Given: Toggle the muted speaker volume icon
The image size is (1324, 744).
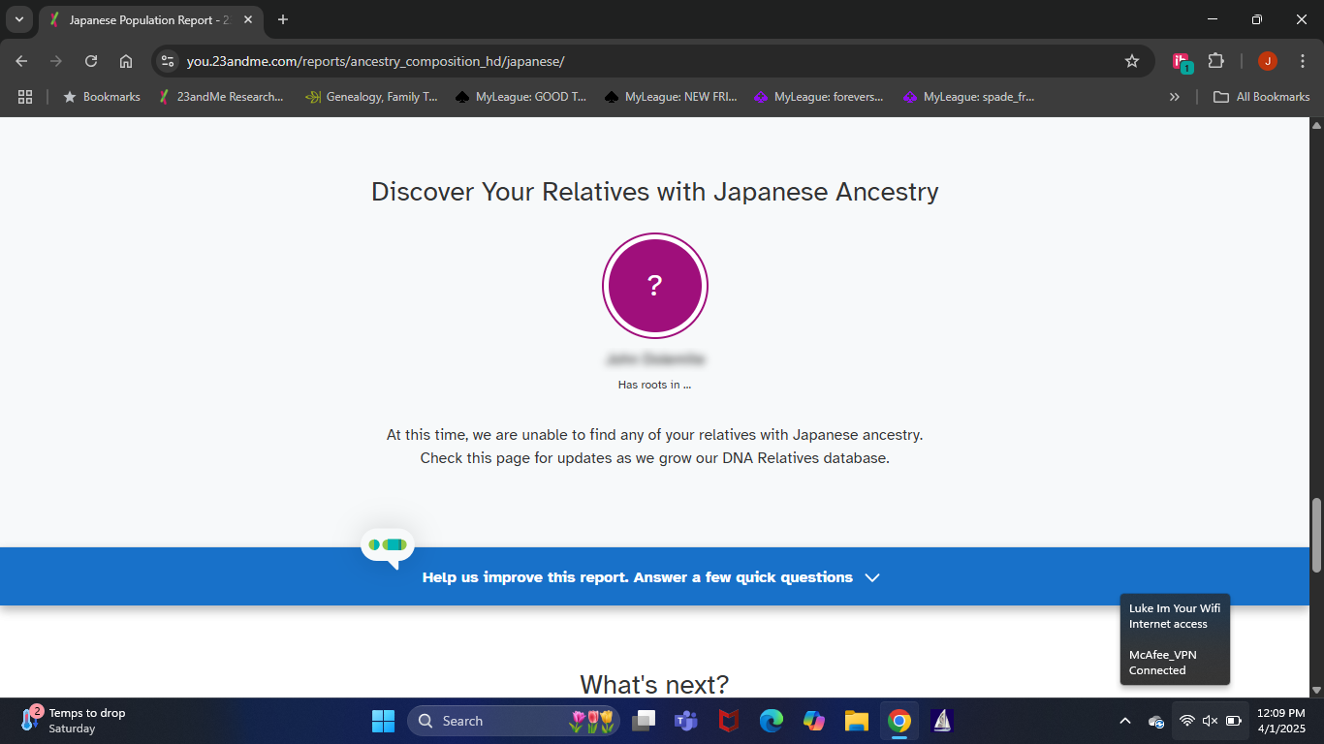Looking at the screenshot, I should (1210, 721).
